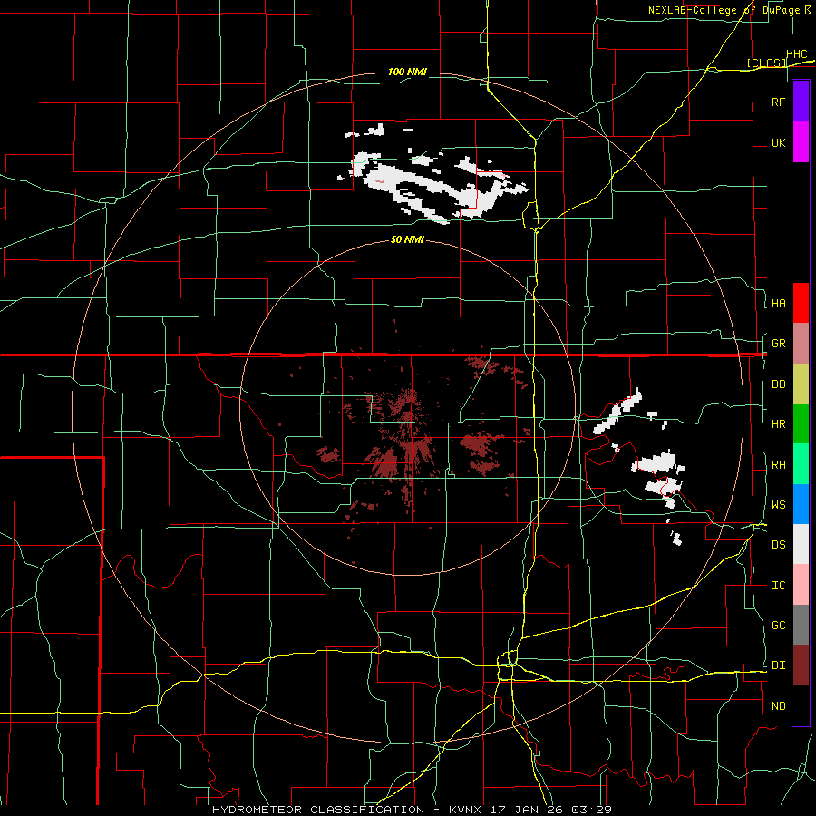Click the HA red legend swatch
This screenshot has height=816, width=816.
pos(801,303)
